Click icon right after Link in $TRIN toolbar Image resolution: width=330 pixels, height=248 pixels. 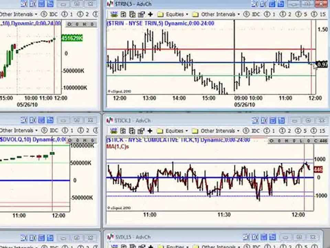(123, 14)
